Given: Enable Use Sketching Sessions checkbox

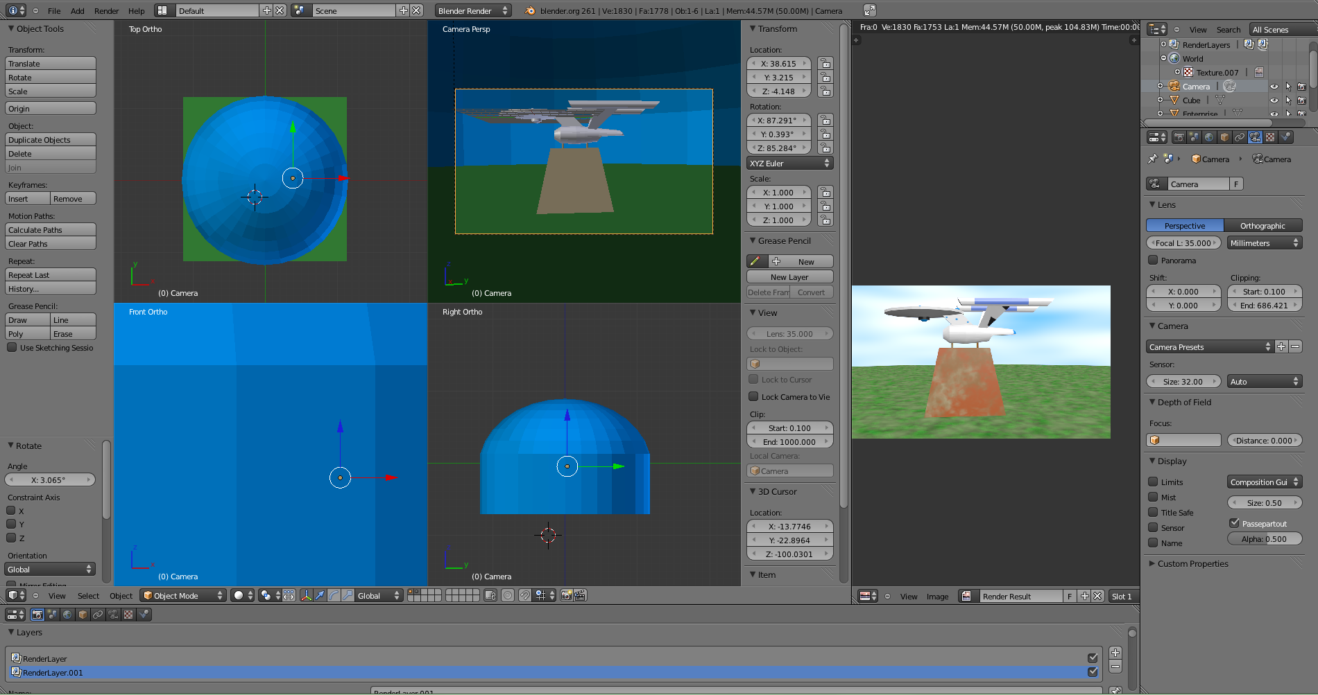Looking at the screenshot, I should (12, 347).
